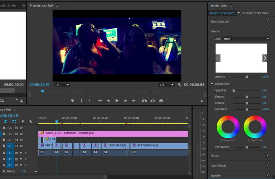The width and height of the screenshot is (275, 179).
Task: Click the Highlight Tint color wheel
Action: tap(255, 127)
